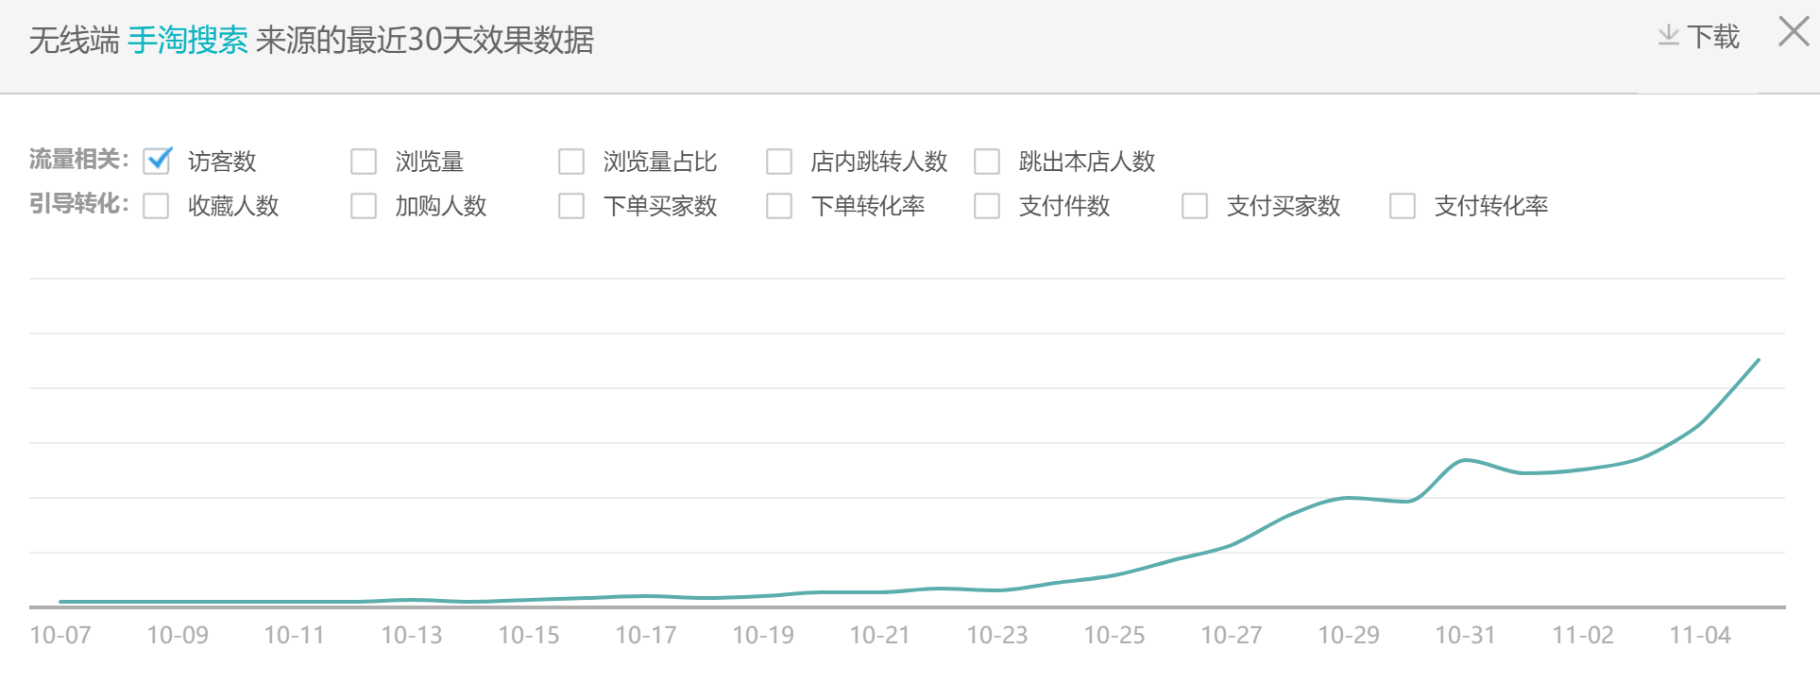Select the 跳出本店人数 checkbox
The image size is (1820, 683).
(987, 162)
